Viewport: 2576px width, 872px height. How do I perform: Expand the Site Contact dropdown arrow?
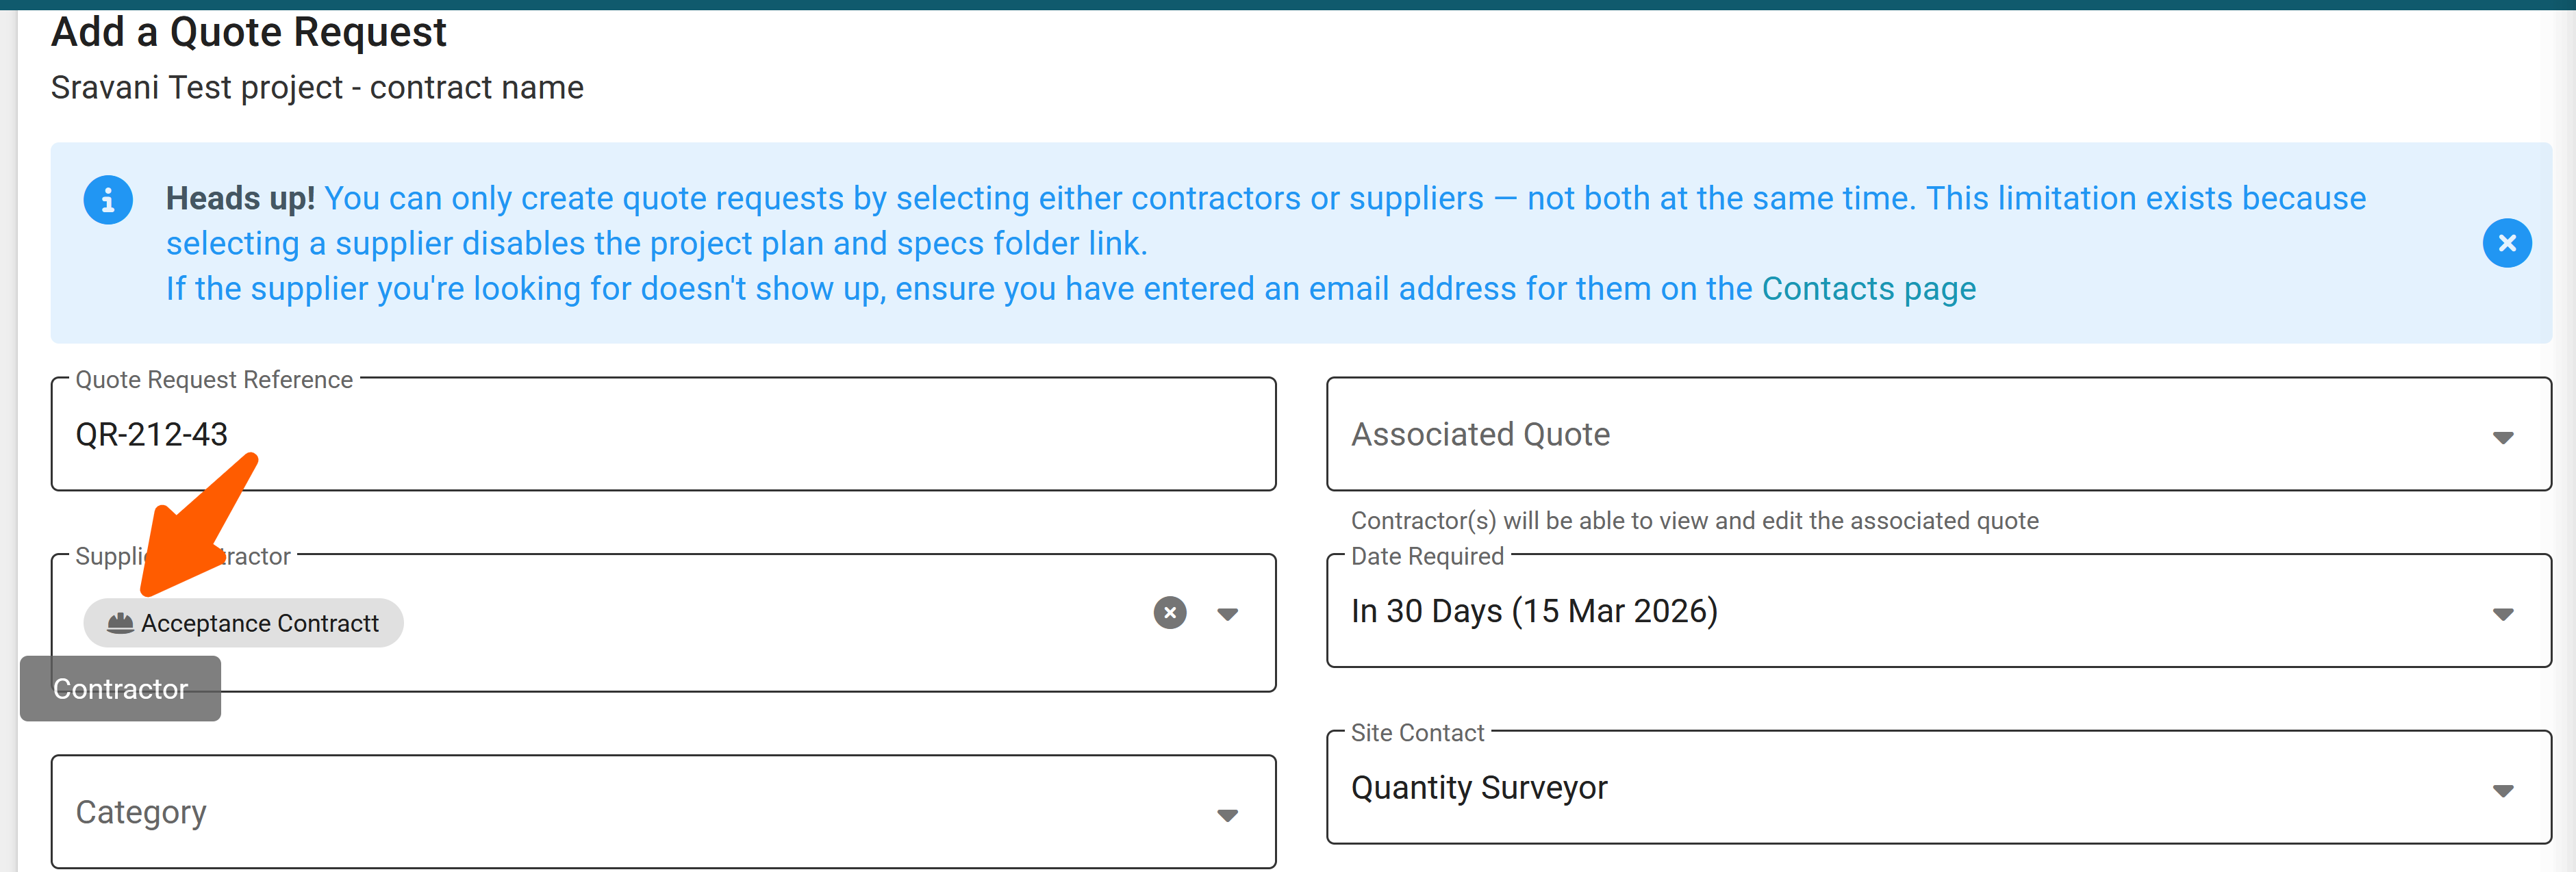click(2502, 791)
